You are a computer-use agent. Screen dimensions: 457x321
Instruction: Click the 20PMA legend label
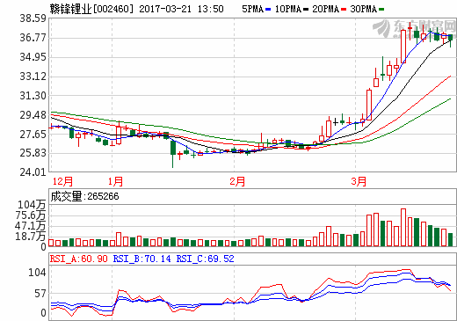coord(325,9)
